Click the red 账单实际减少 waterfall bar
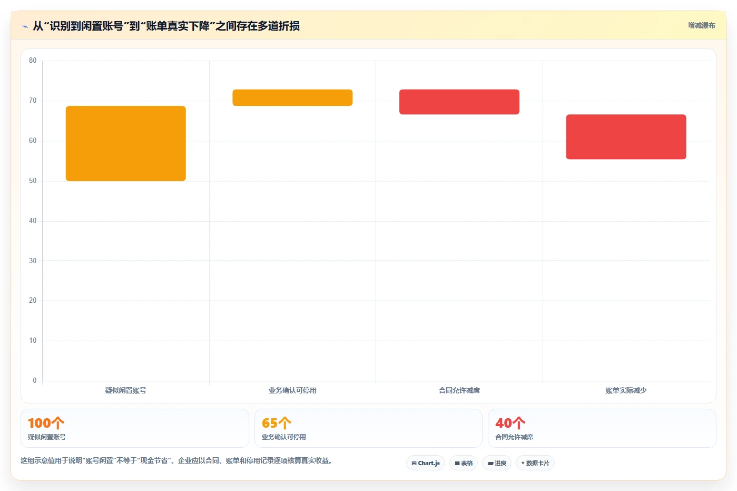Image resolution: width=737 pixels, height=491 pixels. tap(626, 137)
